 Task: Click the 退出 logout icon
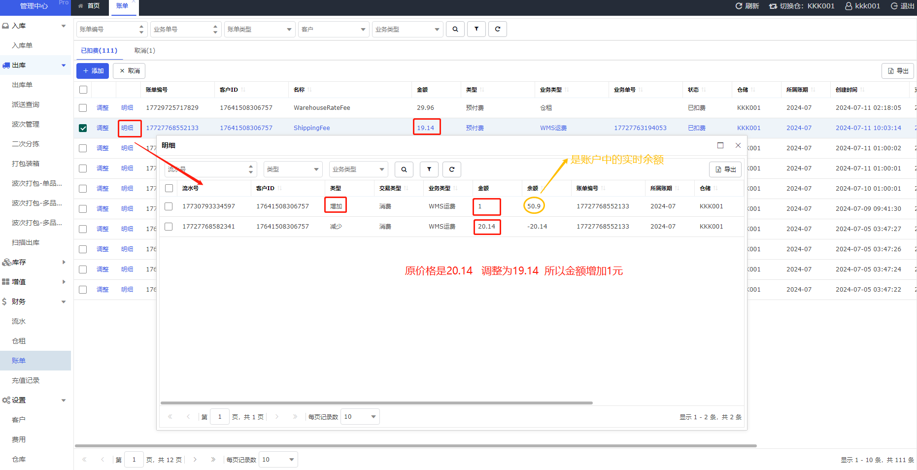click(894, 6)
